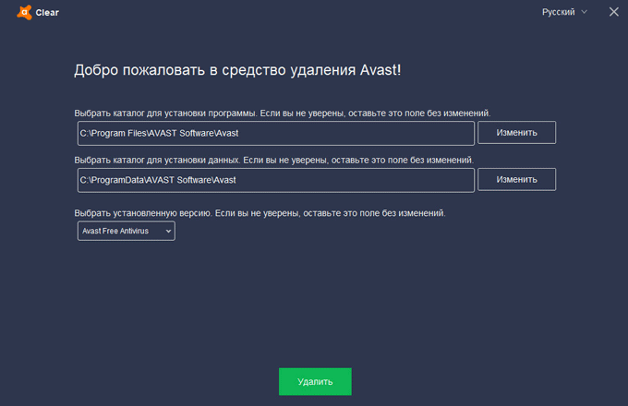Click the installed version instruction label

pyautogui.click(x=260, y=213)
